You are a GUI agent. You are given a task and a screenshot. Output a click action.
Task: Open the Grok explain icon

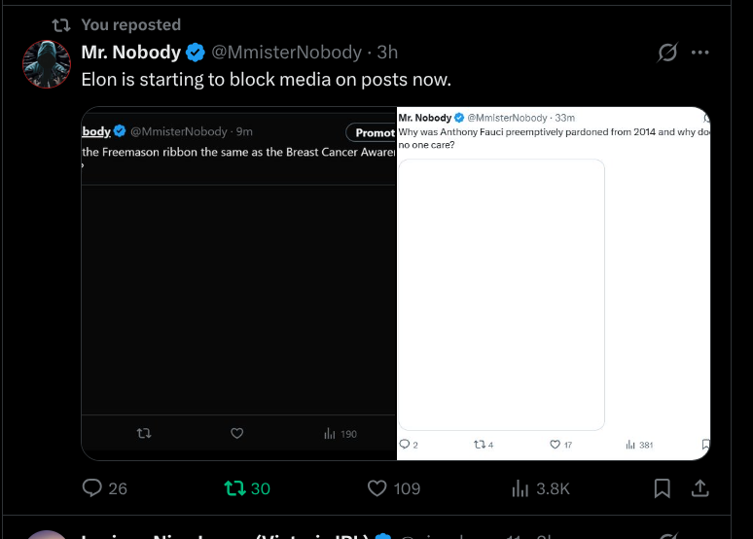667,53
